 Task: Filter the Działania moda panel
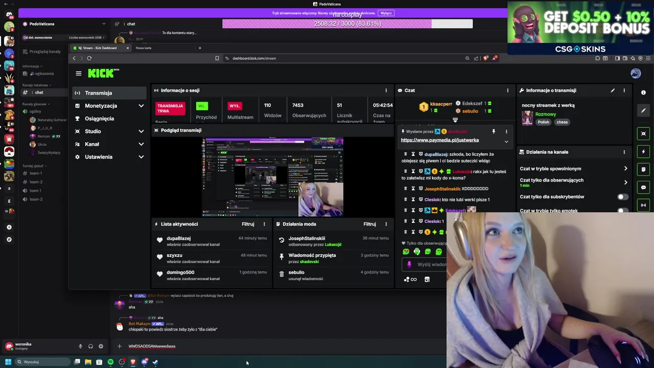pyautogui.click(x=369, y=224)
